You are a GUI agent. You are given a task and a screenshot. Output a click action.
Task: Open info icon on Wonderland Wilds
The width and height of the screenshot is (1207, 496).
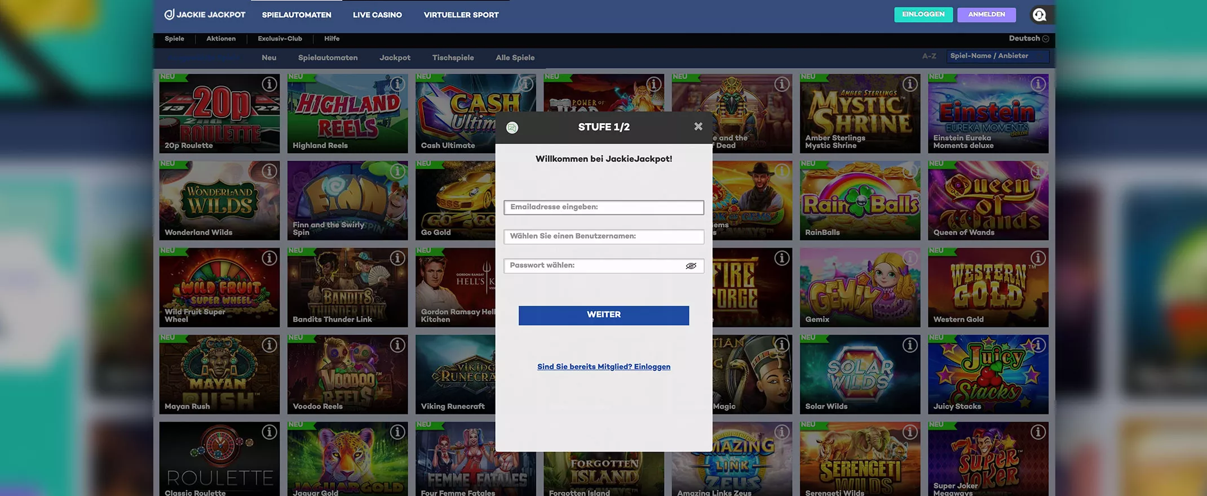click(269, 171)
